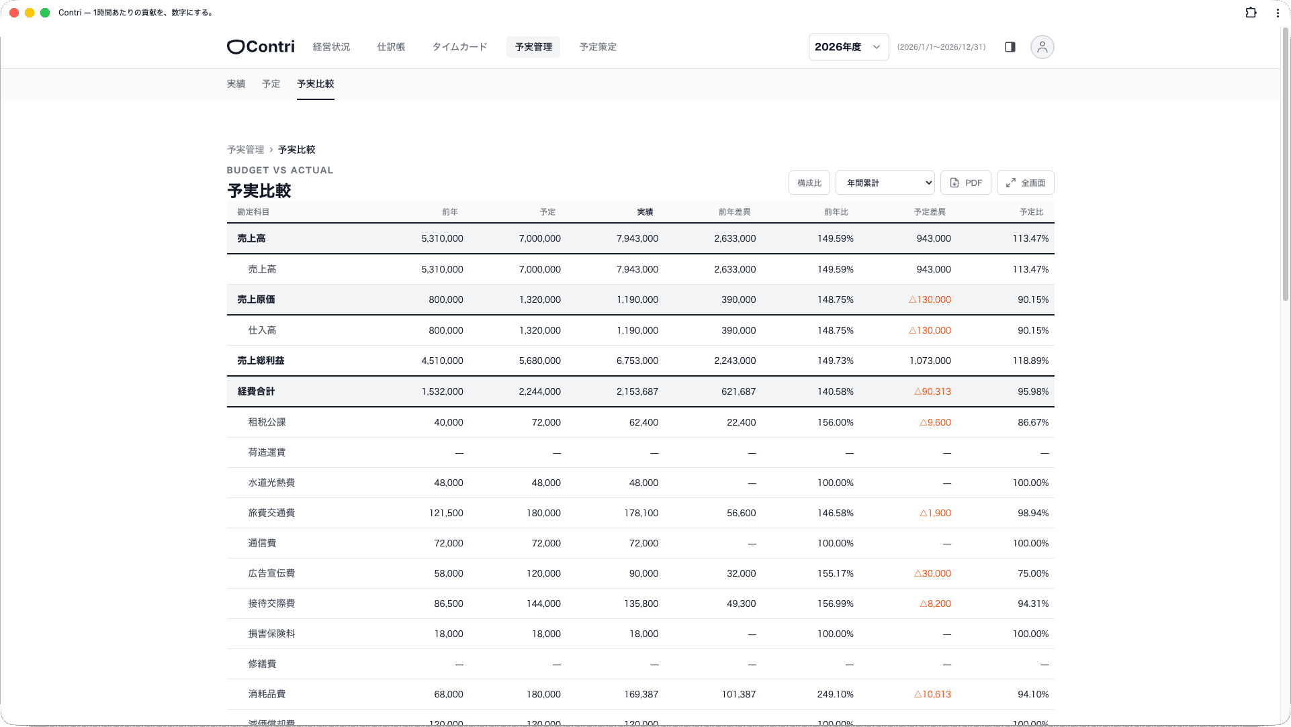Select the indented 売上高 sub-row label
Image resolution: width=1291 pixels, height=727 pixels.
262,269
